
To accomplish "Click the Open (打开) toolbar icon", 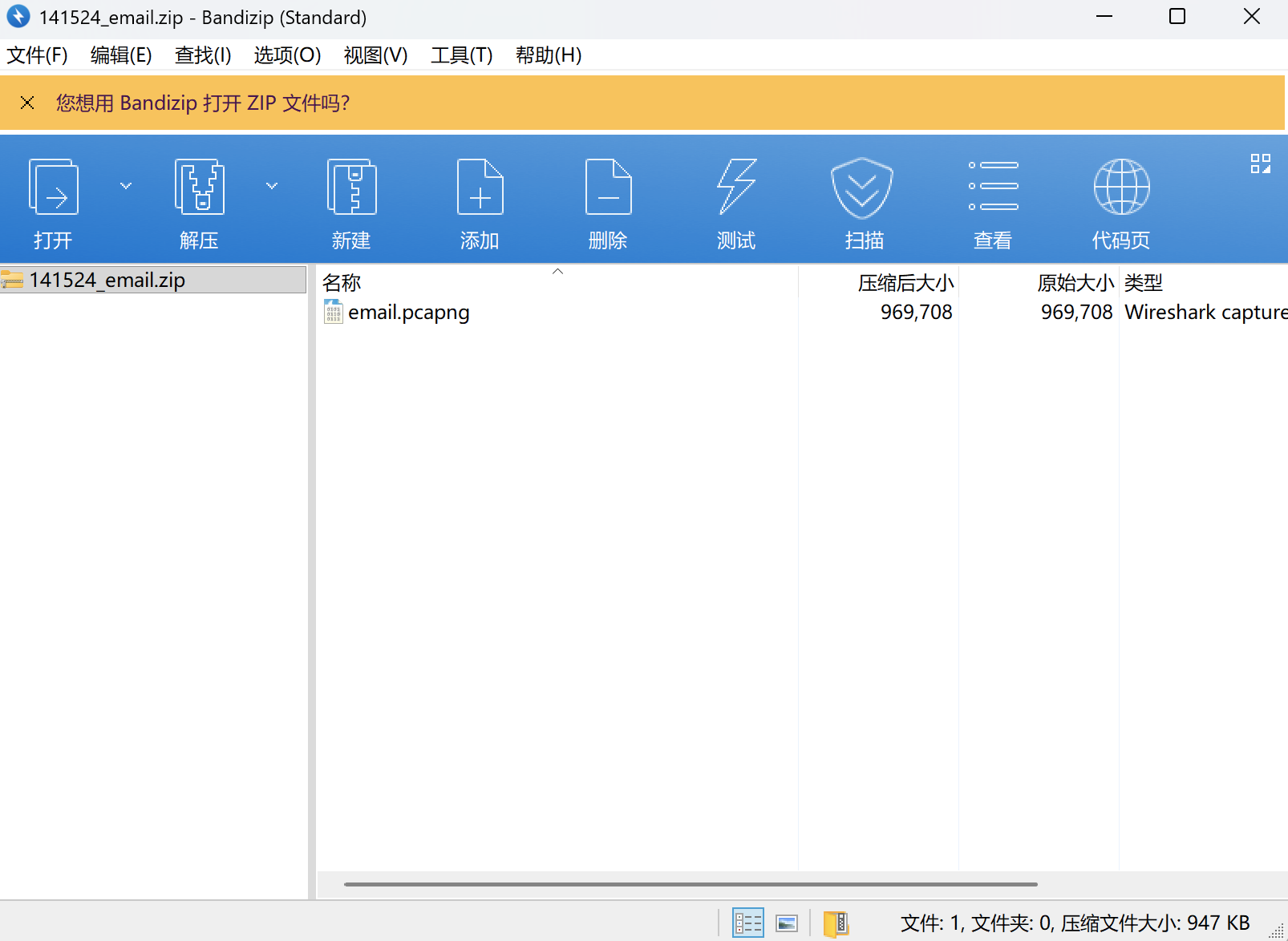I will 53,187.
